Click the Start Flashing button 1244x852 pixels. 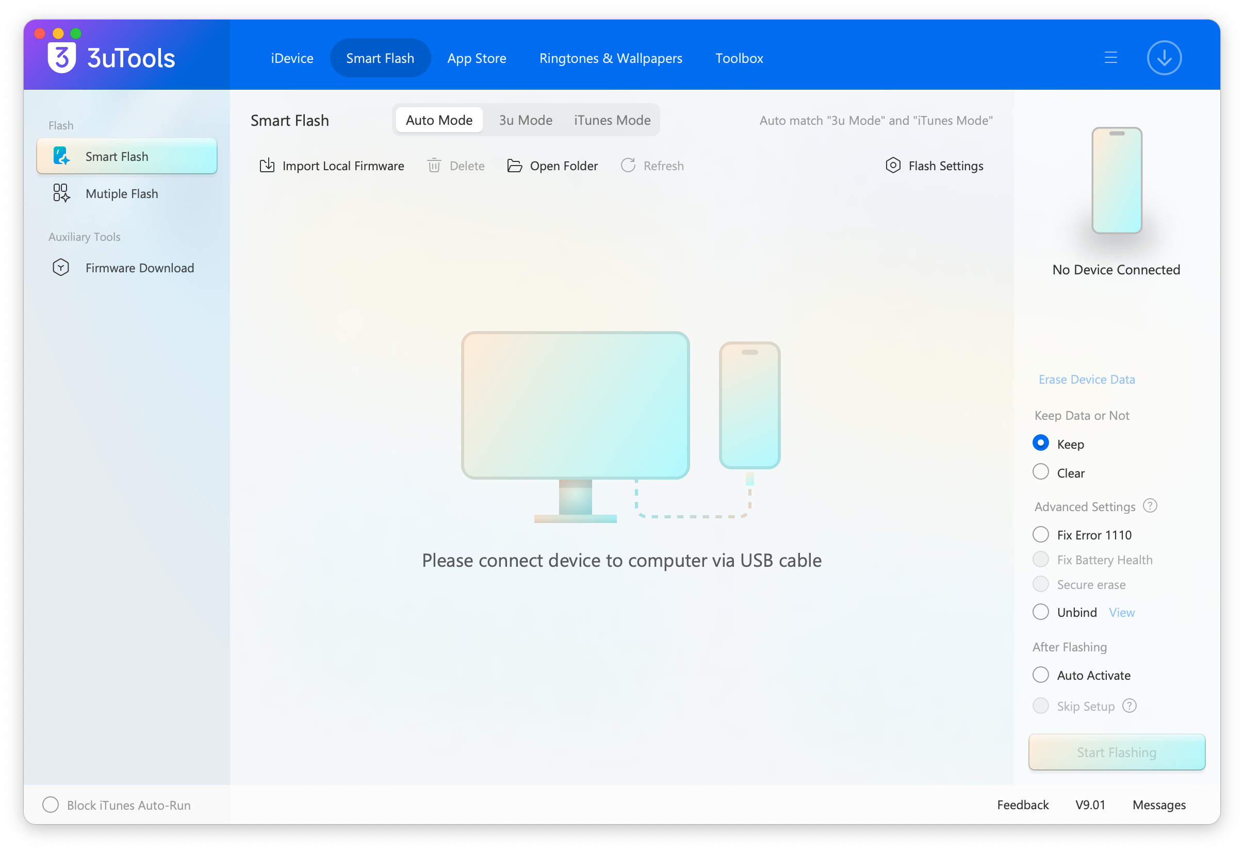point(1117,752)
